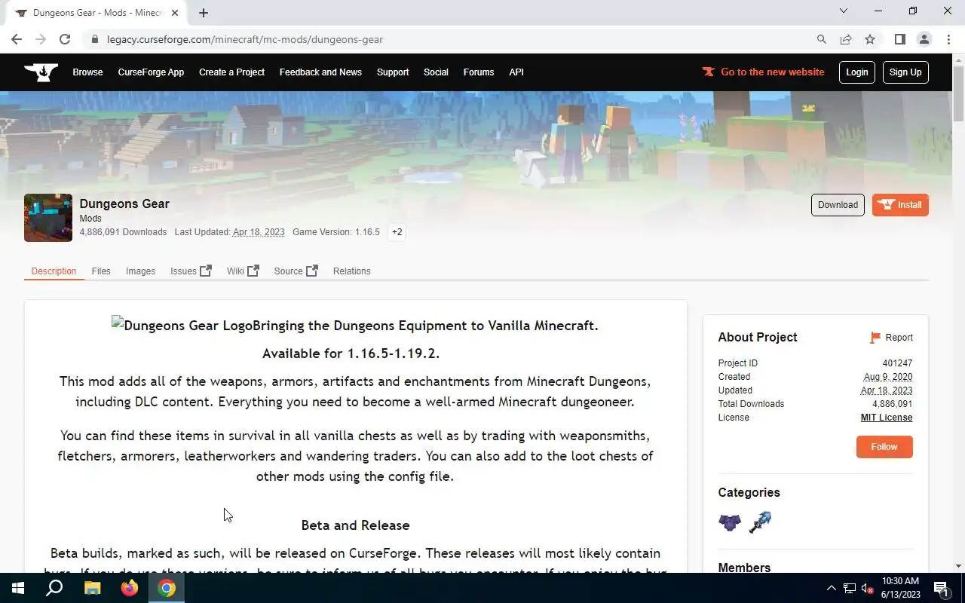
Task: Select the Description tab
Action: tap(54, 271)
